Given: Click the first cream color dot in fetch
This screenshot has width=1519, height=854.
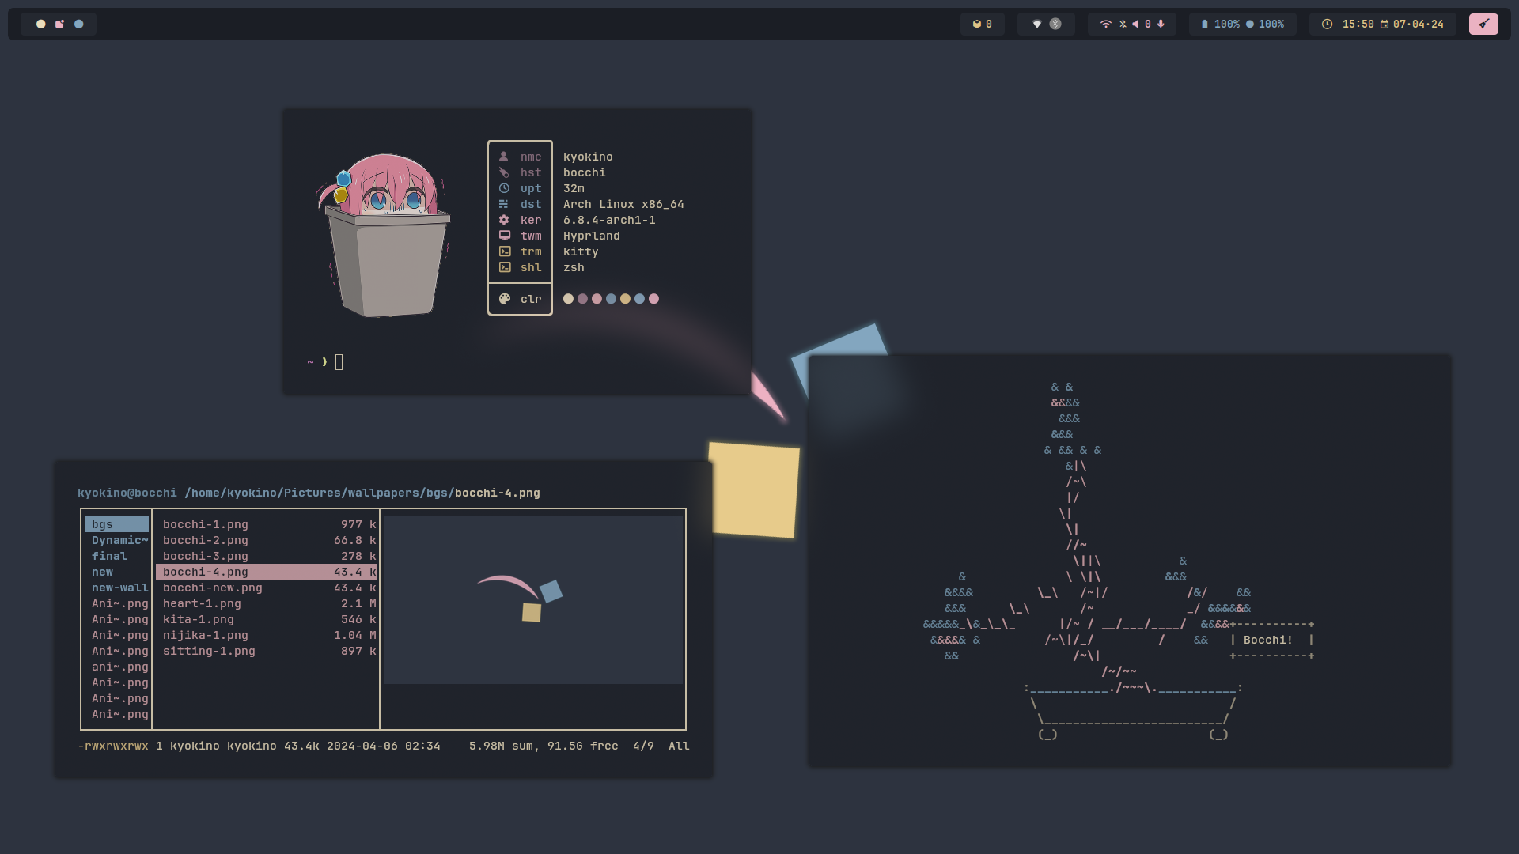Looking at the screenshot, I should click(x=568, y=299).
